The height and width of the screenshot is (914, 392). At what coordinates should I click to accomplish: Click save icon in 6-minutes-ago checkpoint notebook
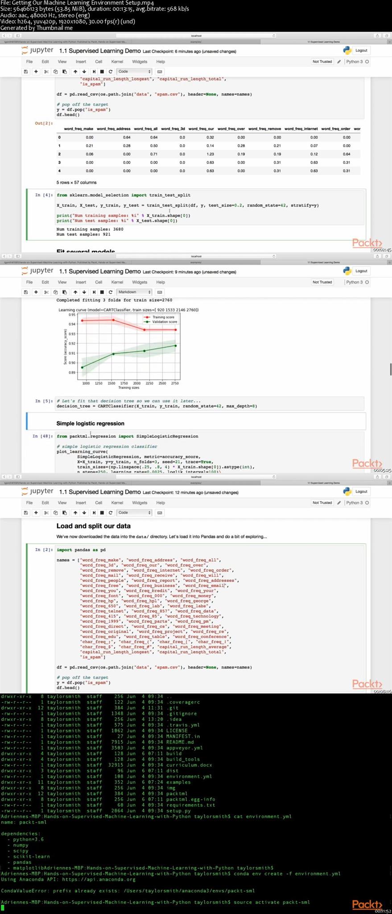[x=26, y=71]
